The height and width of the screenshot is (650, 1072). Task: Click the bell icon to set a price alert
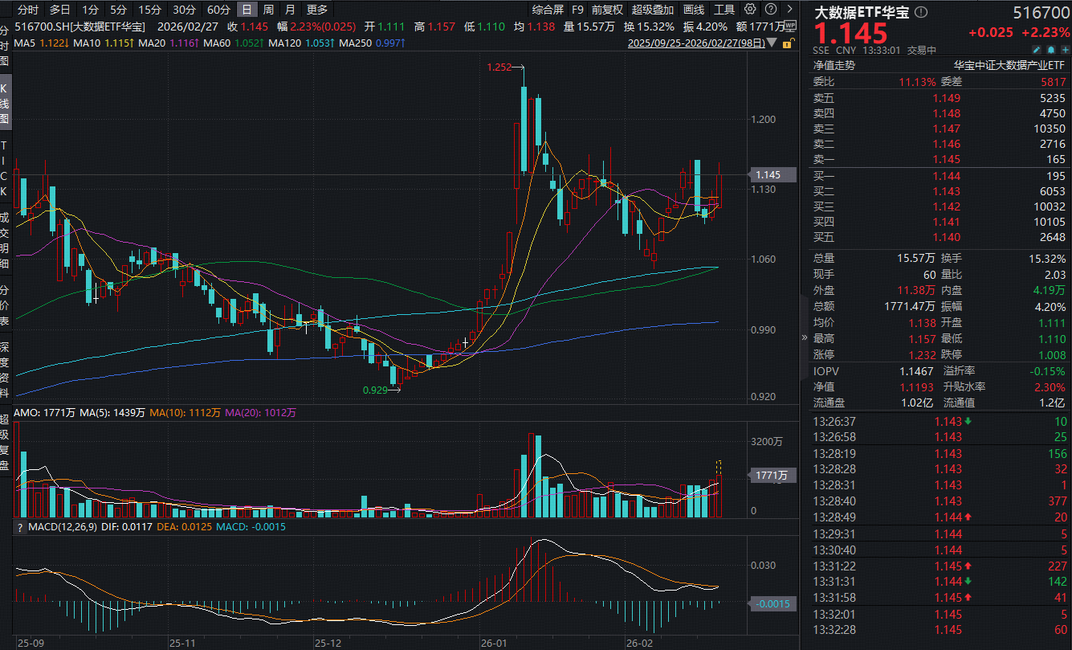pyautogui.click(x=1050, y=50)
